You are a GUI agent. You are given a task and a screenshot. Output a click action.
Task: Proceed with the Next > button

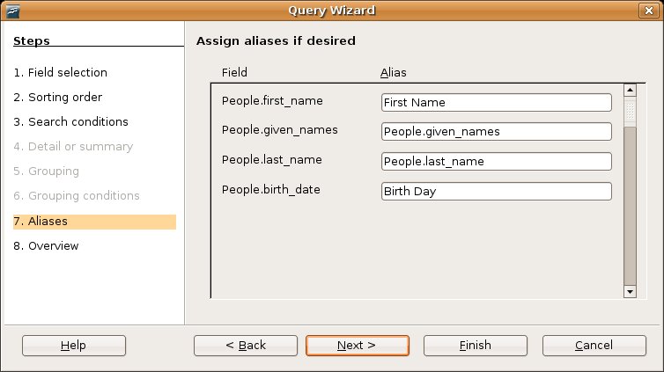click(358, 346)
